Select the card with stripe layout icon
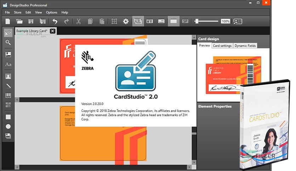 (161, 21)
